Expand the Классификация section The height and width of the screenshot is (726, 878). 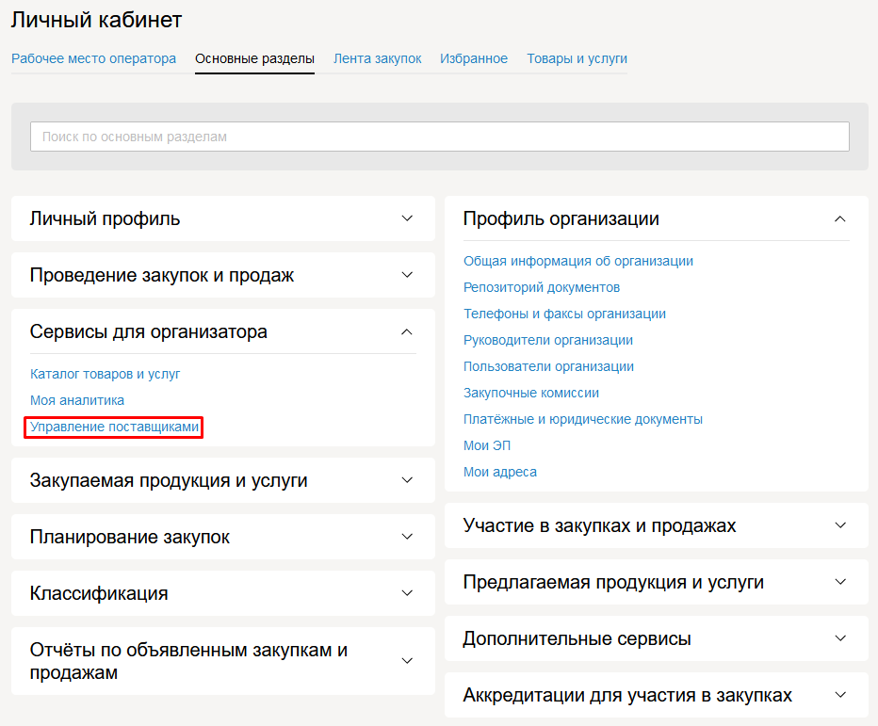407,593
